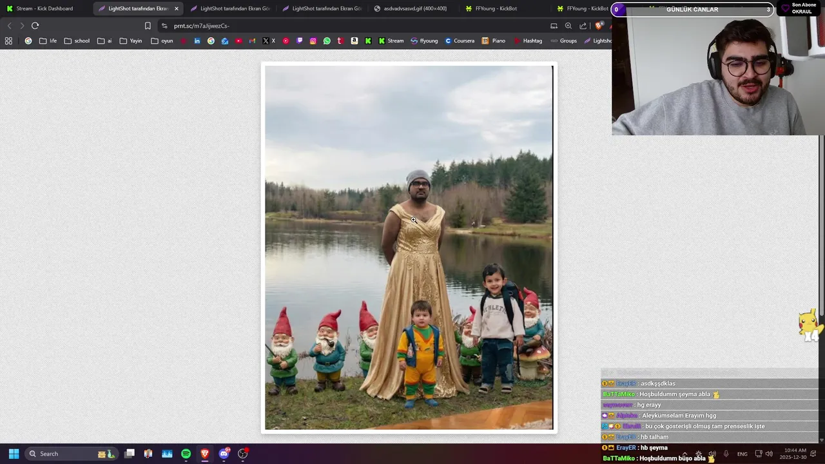Open the apps grid in bookmarks bar
Image resolution: width=825 pixels, height=464 pixels.
(8, 41)
